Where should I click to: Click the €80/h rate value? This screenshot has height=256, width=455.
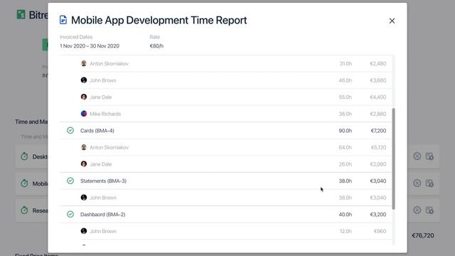(156, 46)
